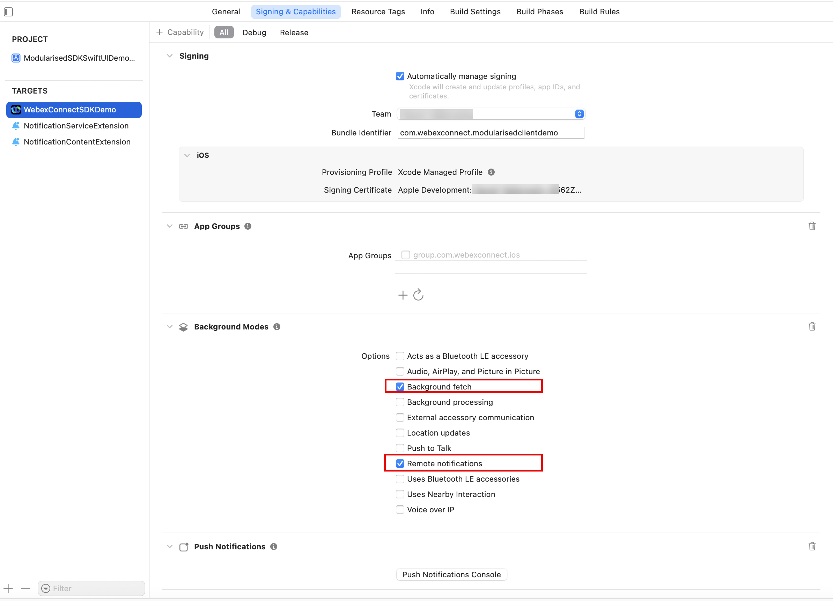The width and height of the screenshot is (833, 601).
Task: Click the refresh App Groups icon
Action: 418,295
